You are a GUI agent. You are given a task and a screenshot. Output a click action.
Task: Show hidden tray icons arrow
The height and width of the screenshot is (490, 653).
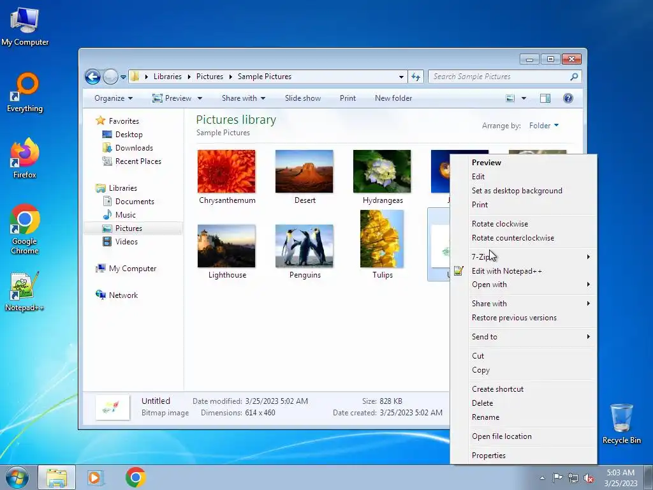tap(542, 478)
